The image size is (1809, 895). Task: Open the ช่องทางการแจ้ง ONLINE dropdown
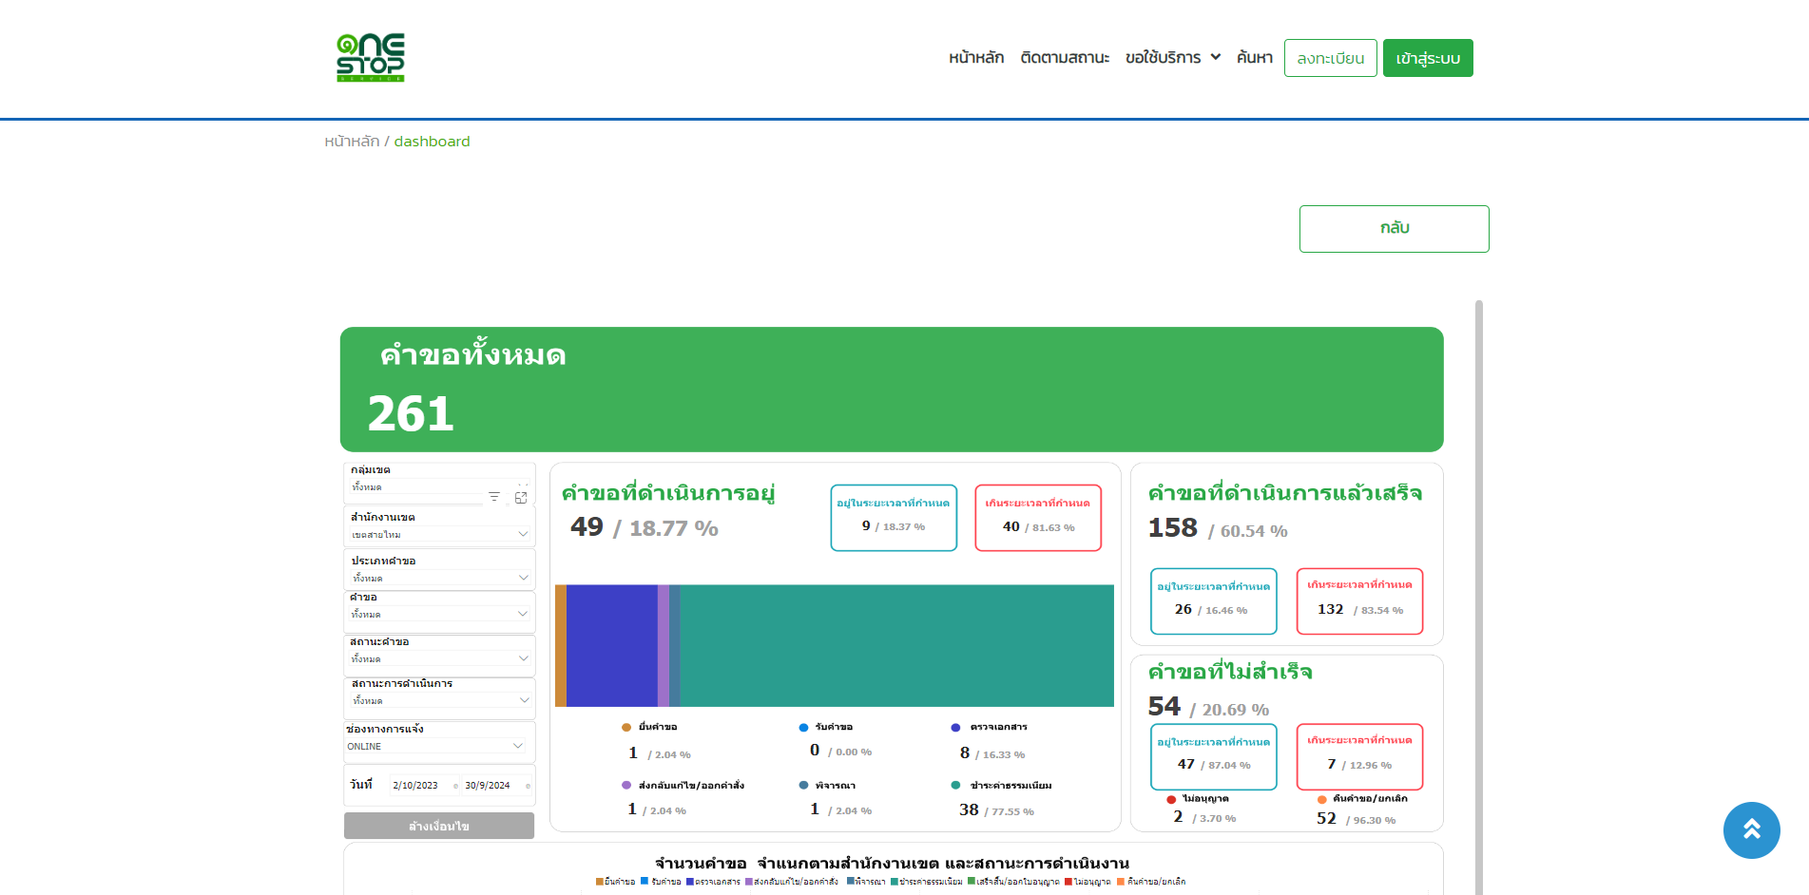tap(518, 746)
